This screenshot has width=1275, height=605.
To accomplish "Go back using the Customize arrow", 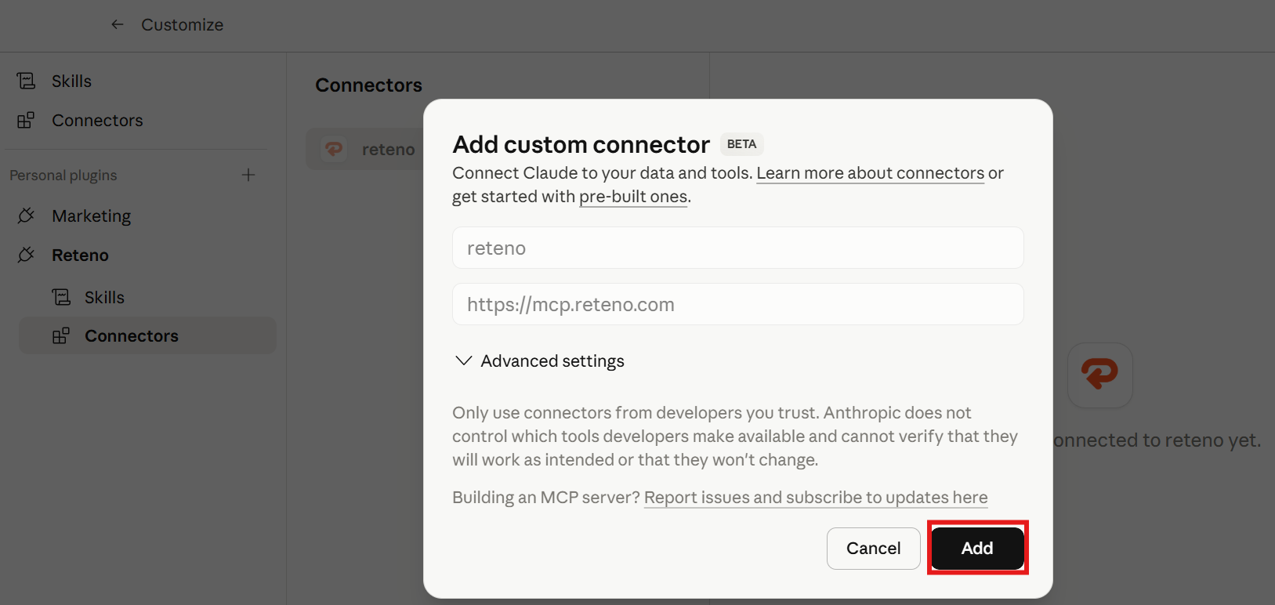I will (118, 25).
